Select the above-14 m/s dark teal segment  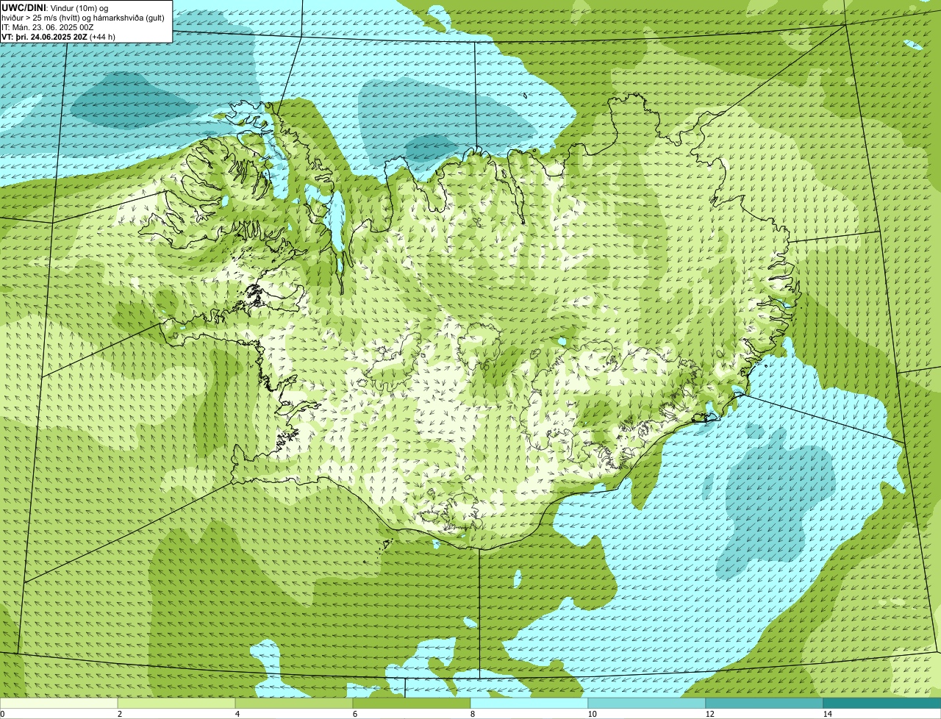pyautogui.click(x=882, y=703)
